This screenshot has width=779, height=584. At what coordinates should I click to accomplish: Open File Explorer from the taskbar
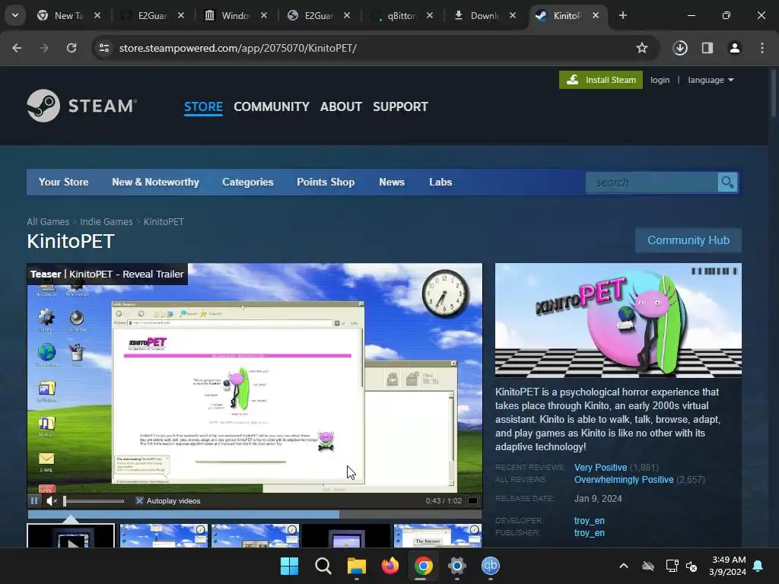(356, 566)
